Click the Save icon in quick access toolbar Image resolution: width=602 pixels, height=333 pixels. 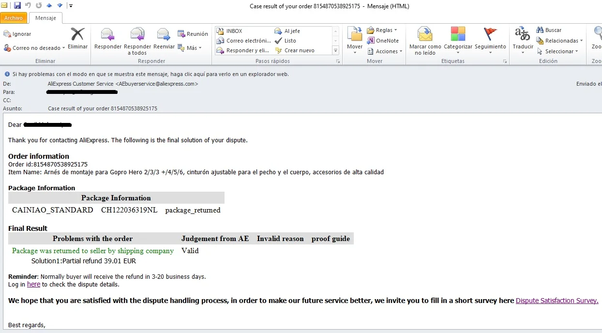click(17, 6)
